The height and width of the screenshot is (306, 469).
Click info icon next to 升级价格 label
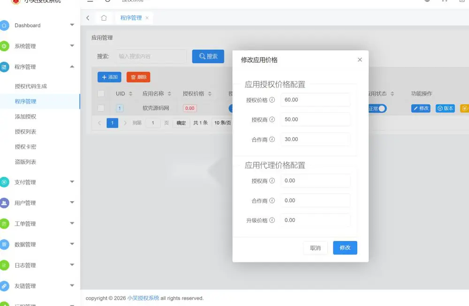pos(272,220)
